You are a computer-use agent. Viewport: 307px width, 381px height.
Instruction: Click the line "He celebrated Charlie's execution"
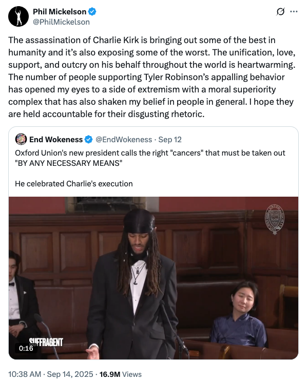(74, 184)
